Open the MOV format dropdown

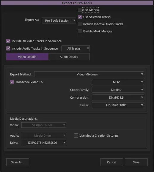118,82
